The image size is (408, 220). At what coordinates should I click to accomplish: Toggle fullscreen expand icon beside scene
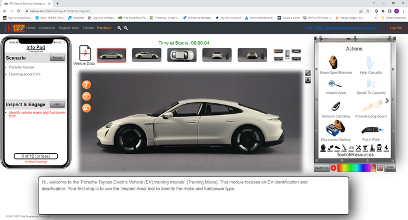(x=308, y=73)
